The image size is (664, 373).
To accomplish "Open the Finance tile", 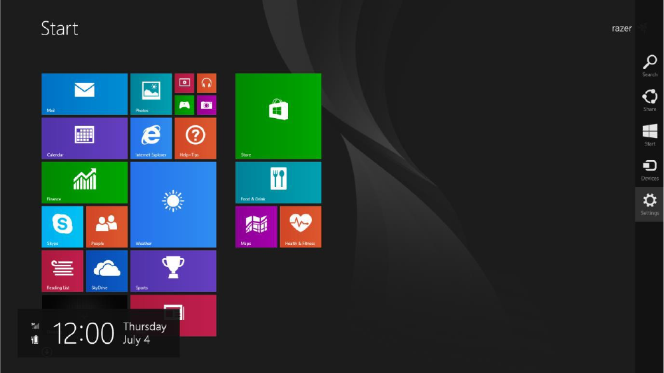I will (84, 183).
